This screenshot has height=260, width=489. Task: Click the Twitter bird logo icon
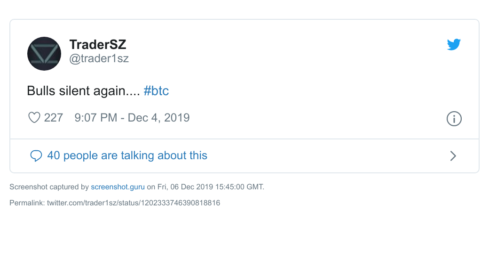(454, 44)
